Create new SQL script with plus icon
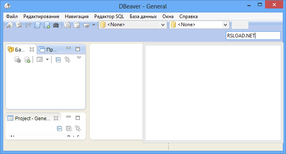The height and width of the screenshot is (154, 286). pos(47,25)
